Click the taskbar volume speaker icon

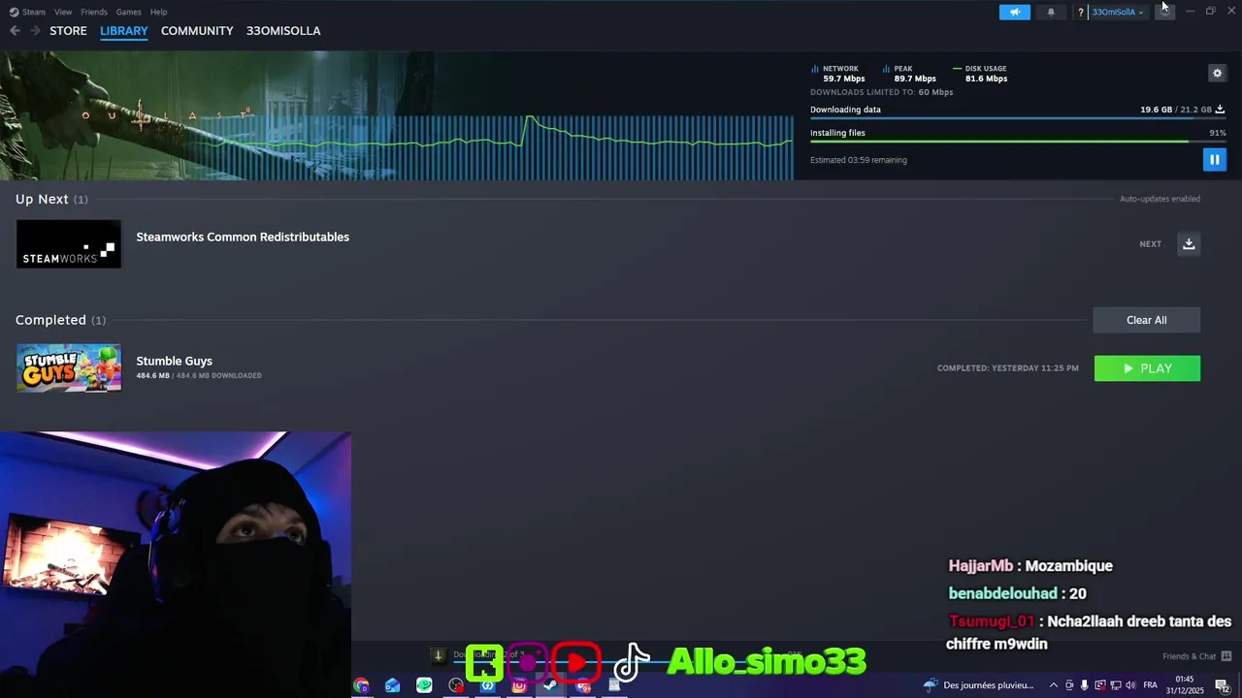(x=1130, y=685)
